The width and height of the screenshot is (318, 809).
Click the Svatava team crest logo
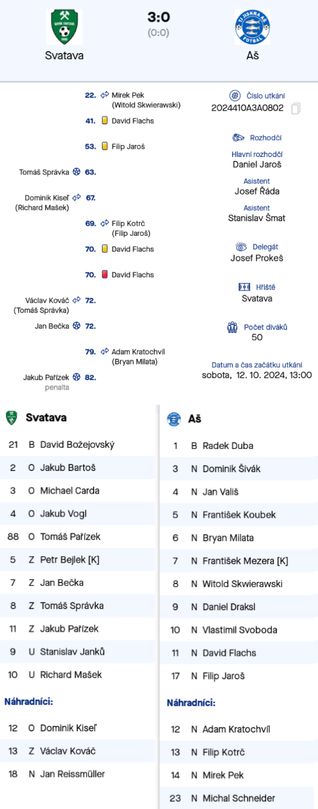(x=64, y=27)
